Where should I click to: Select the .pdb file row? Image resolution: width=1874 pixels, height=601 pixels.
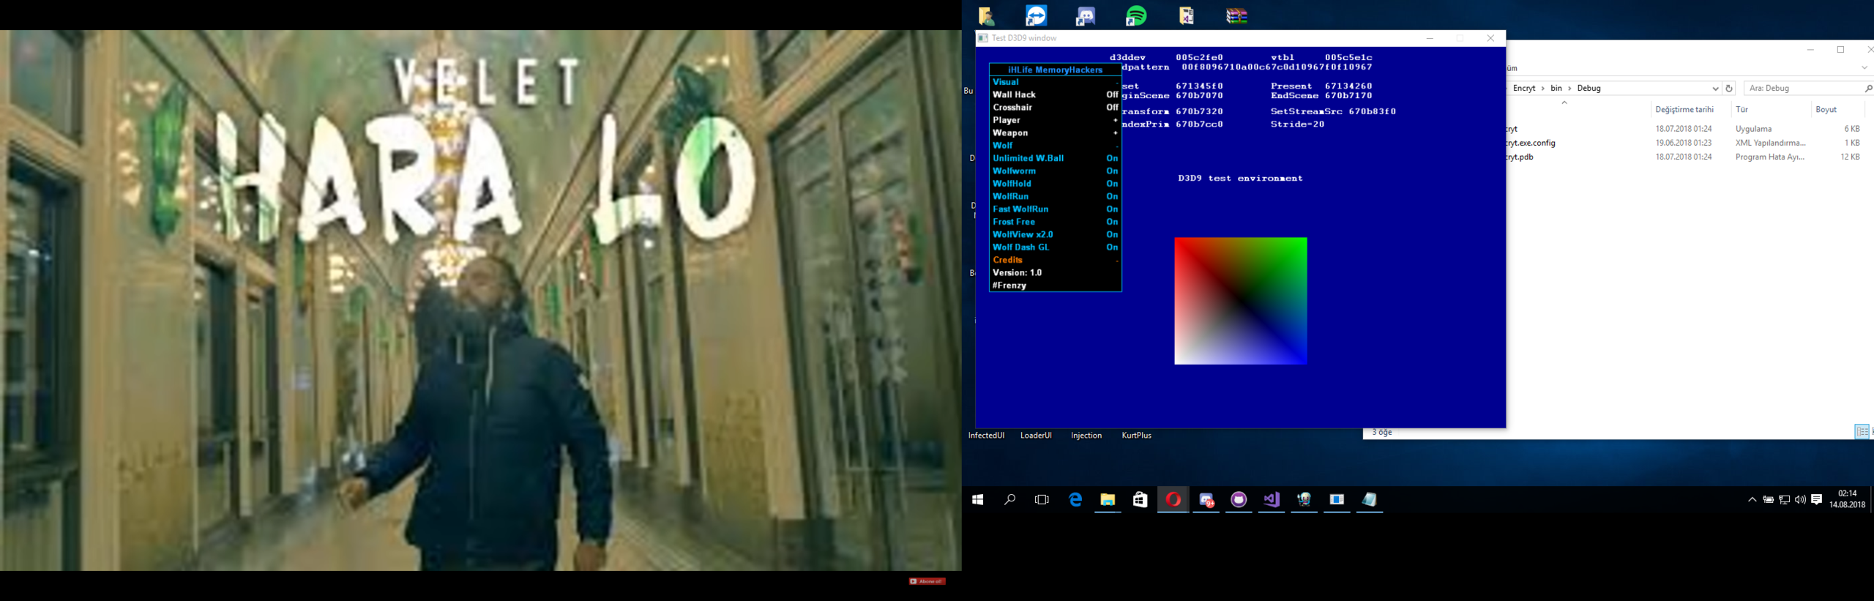coord(1684,157)
